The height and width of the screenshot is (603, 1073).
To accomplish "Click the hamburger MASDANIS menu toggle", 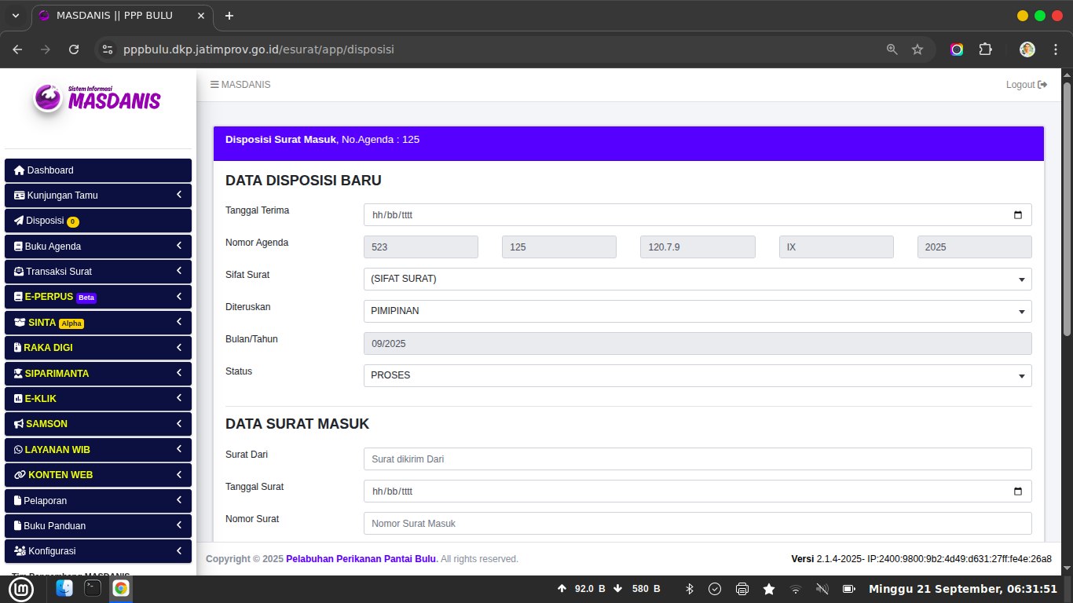I will click(240, 85).
